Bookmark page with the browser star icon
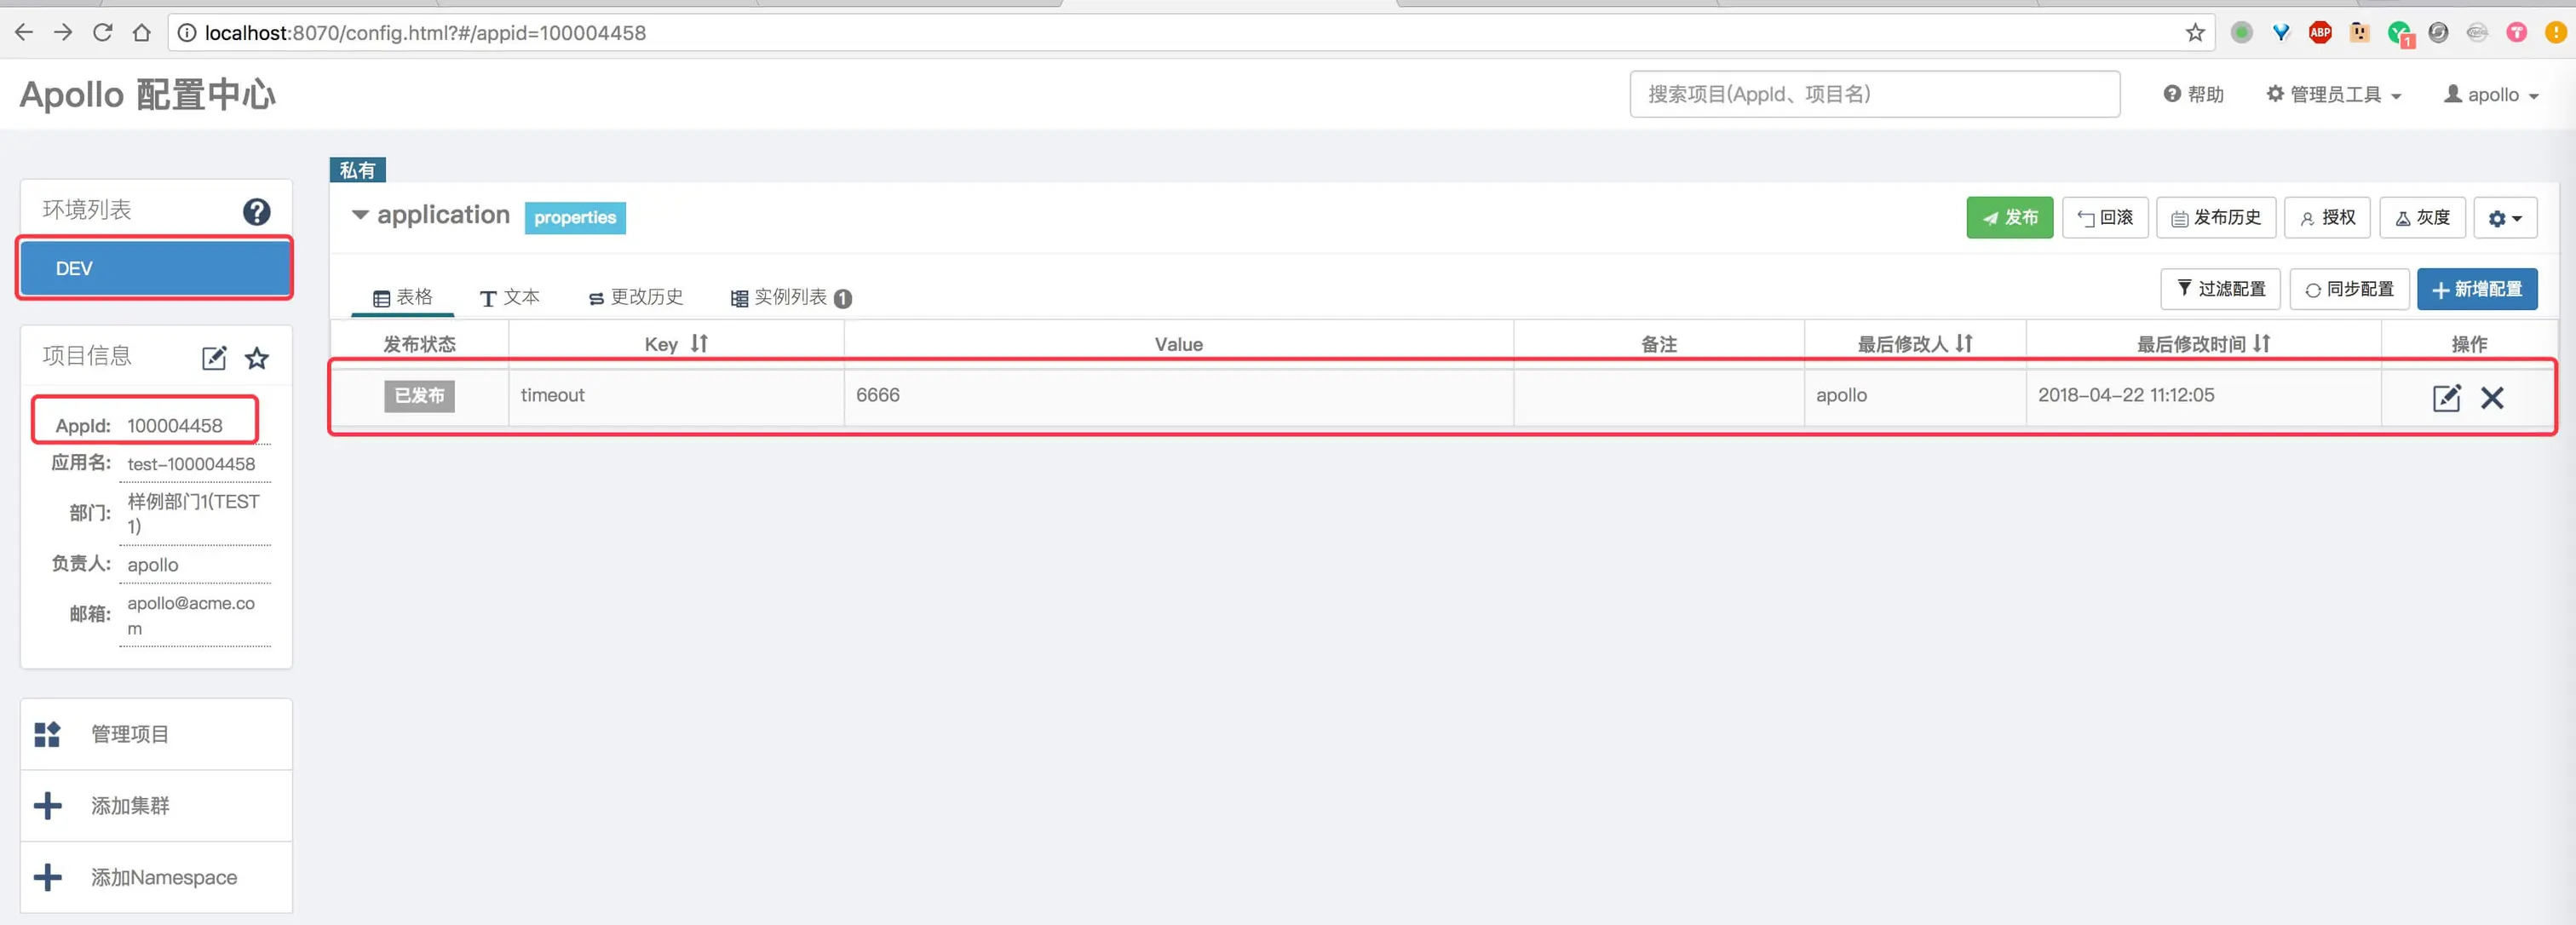Screen dimensions: 2576x925 click(x=2194, y=33)
